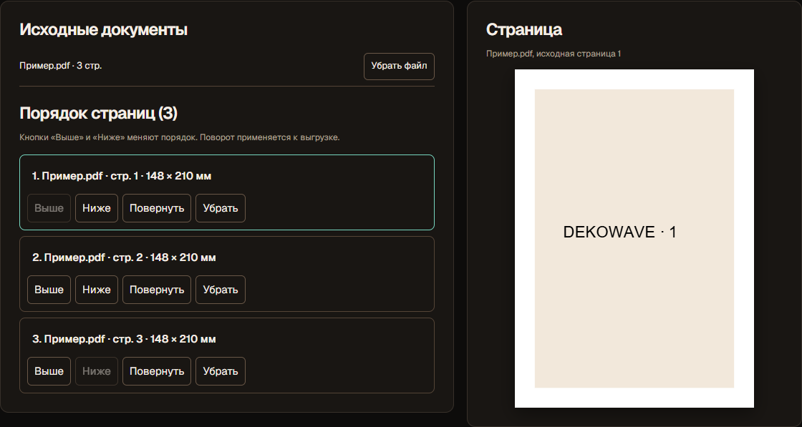Click disabled 'Ниже' button in row 3
Screen dimensions: 802x427
point(97,371)
